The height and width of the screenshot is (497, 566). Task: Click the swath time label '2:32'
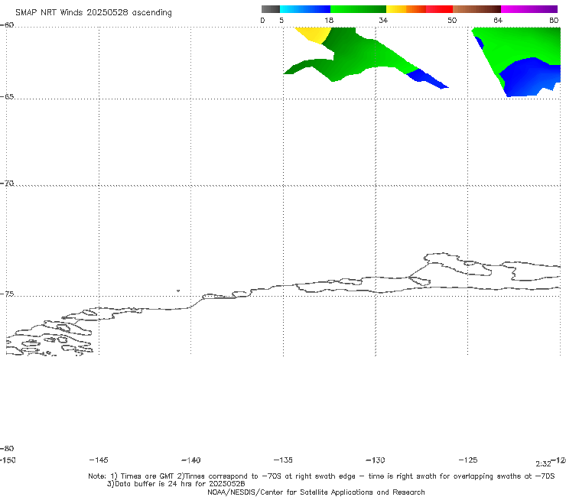[543, 464]
